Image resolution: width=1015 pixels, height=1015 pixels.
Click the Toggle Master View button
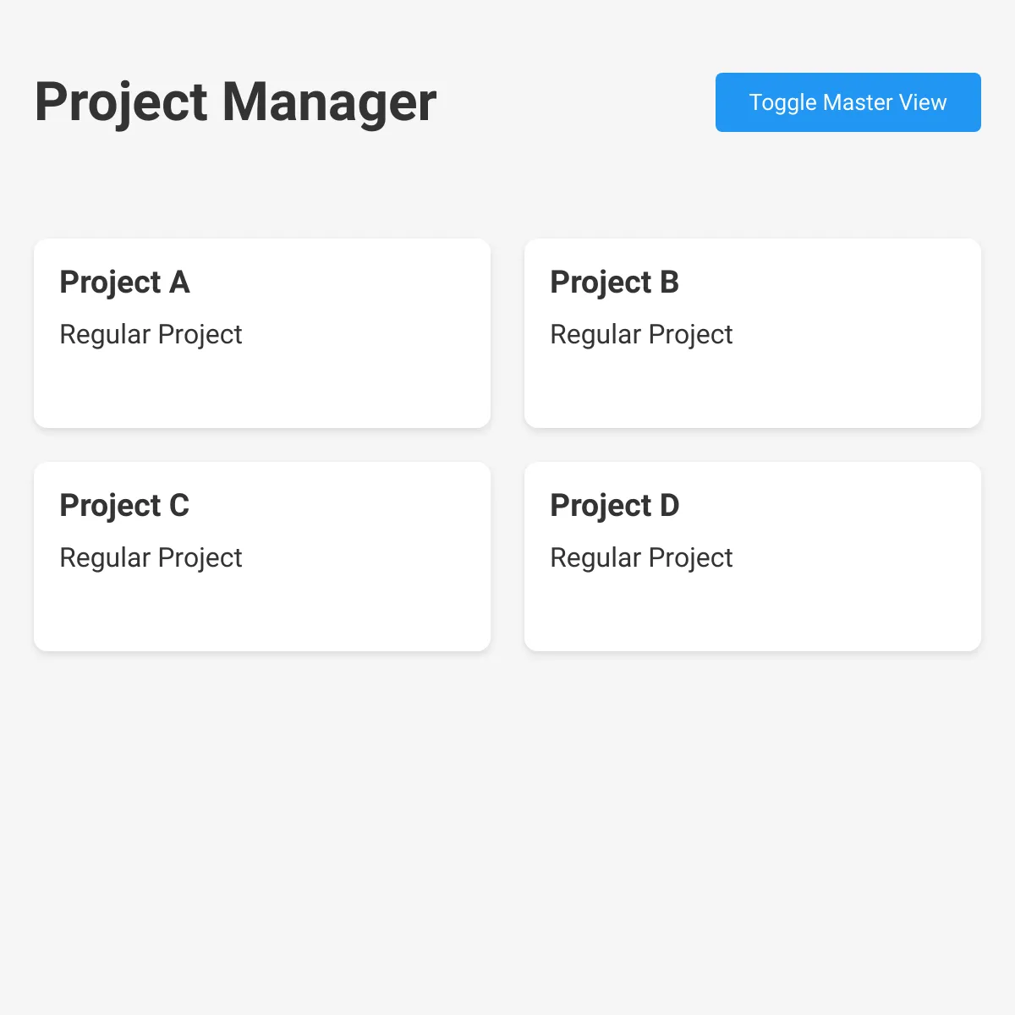tap(848, 102)
